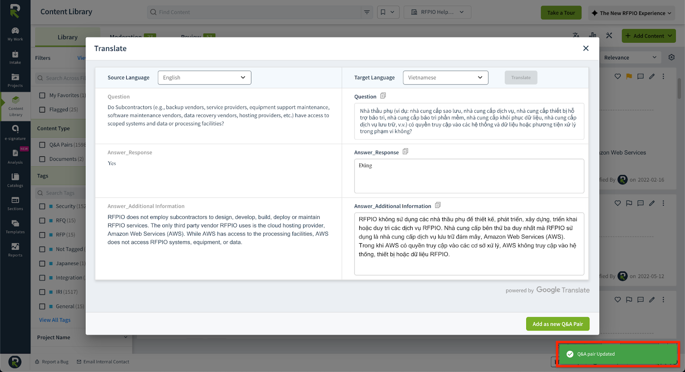Click the Take a Tour button

(561, 13)
